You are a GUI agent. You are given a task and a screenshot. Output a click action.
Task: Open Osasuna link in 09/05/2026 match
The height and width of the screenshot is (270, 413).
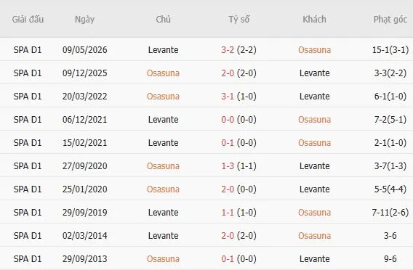314,49
